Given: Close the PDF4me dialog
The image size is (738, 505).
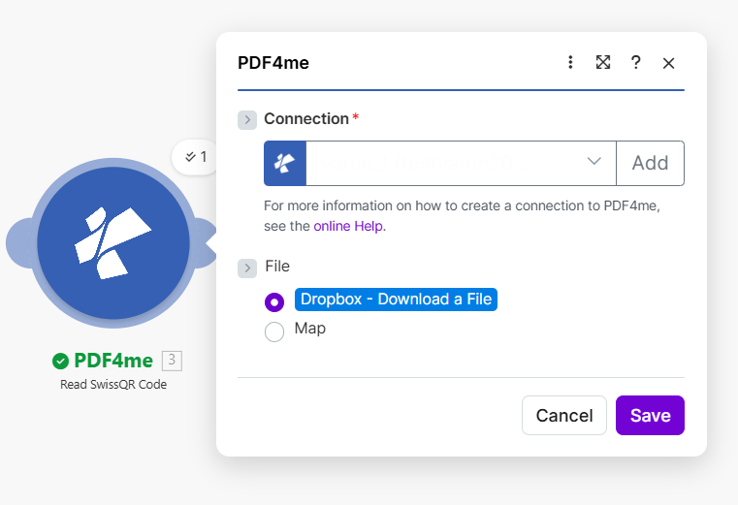Looking at the screenshot, I should point(668,63).
